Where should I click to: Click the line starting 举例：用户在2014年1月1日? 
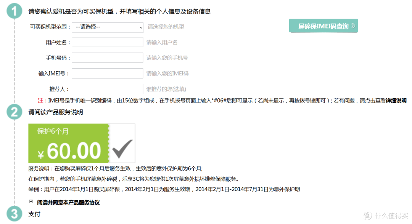(x=164, y=189)
